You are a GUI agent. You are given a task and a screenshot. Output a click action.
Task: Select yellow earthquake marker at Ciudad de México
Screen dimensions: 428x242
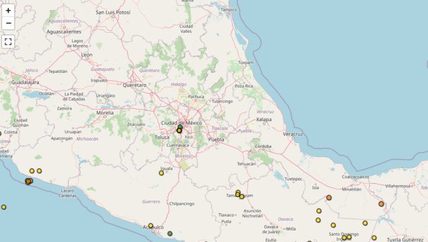coord(179,130)
